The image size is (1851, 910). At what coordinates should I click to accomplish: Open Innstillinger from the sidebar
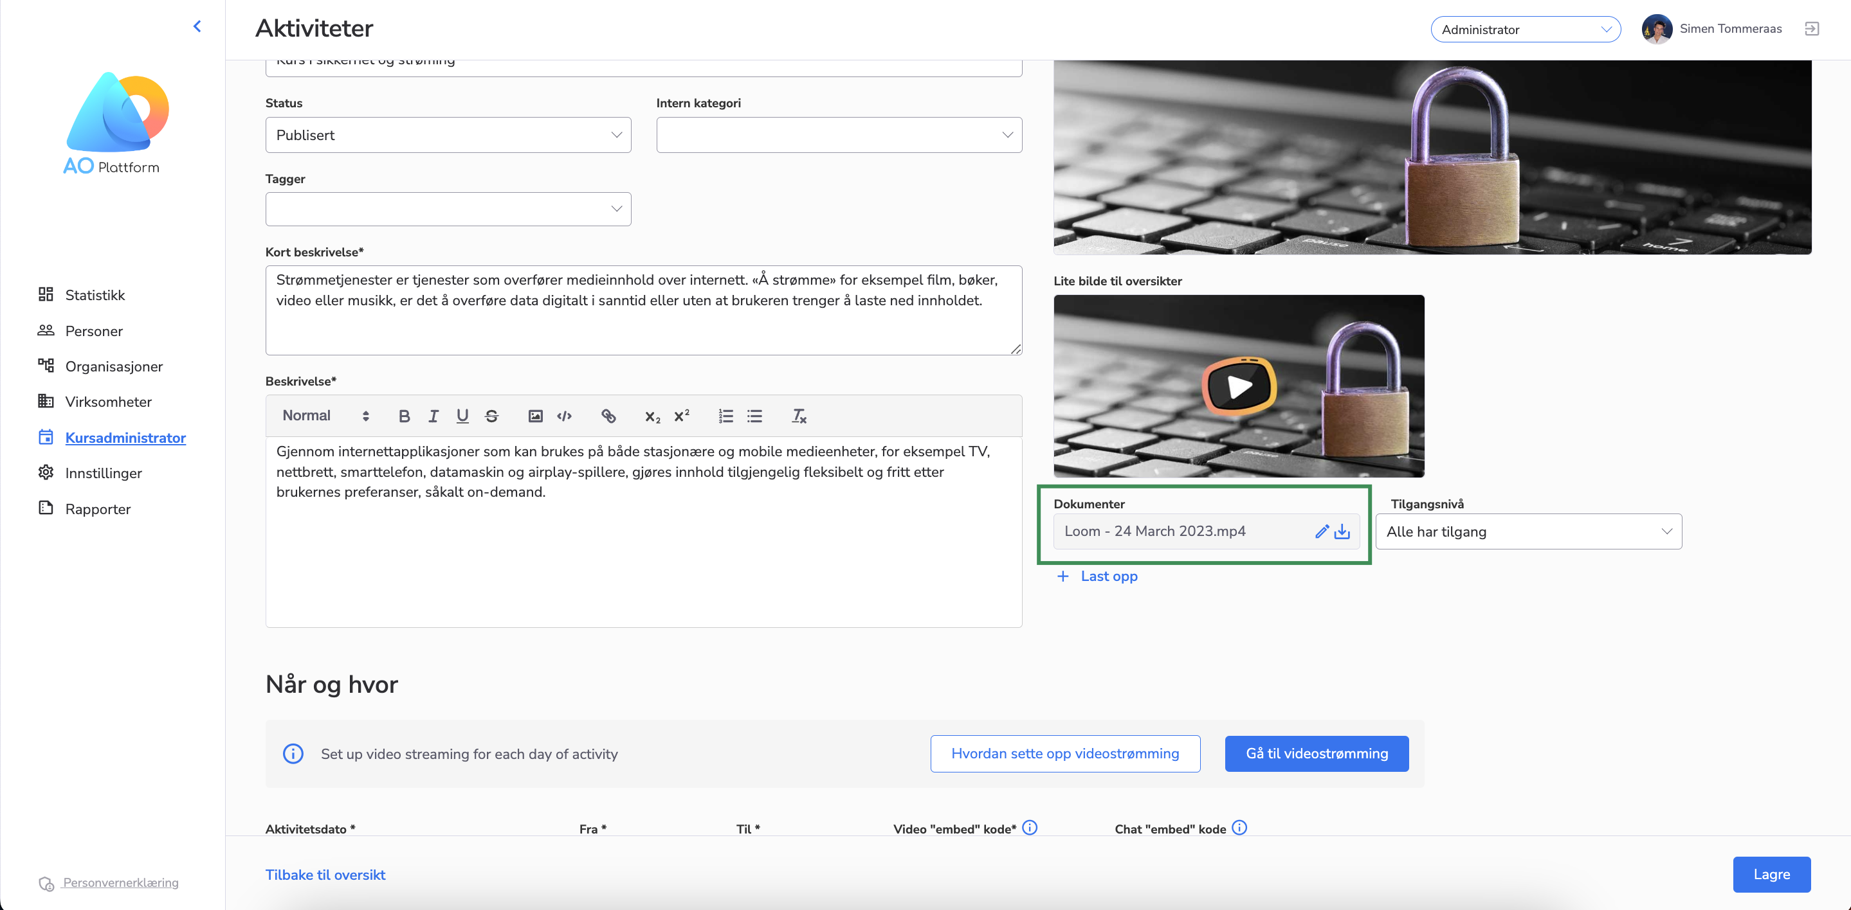[x=104, y=472]
